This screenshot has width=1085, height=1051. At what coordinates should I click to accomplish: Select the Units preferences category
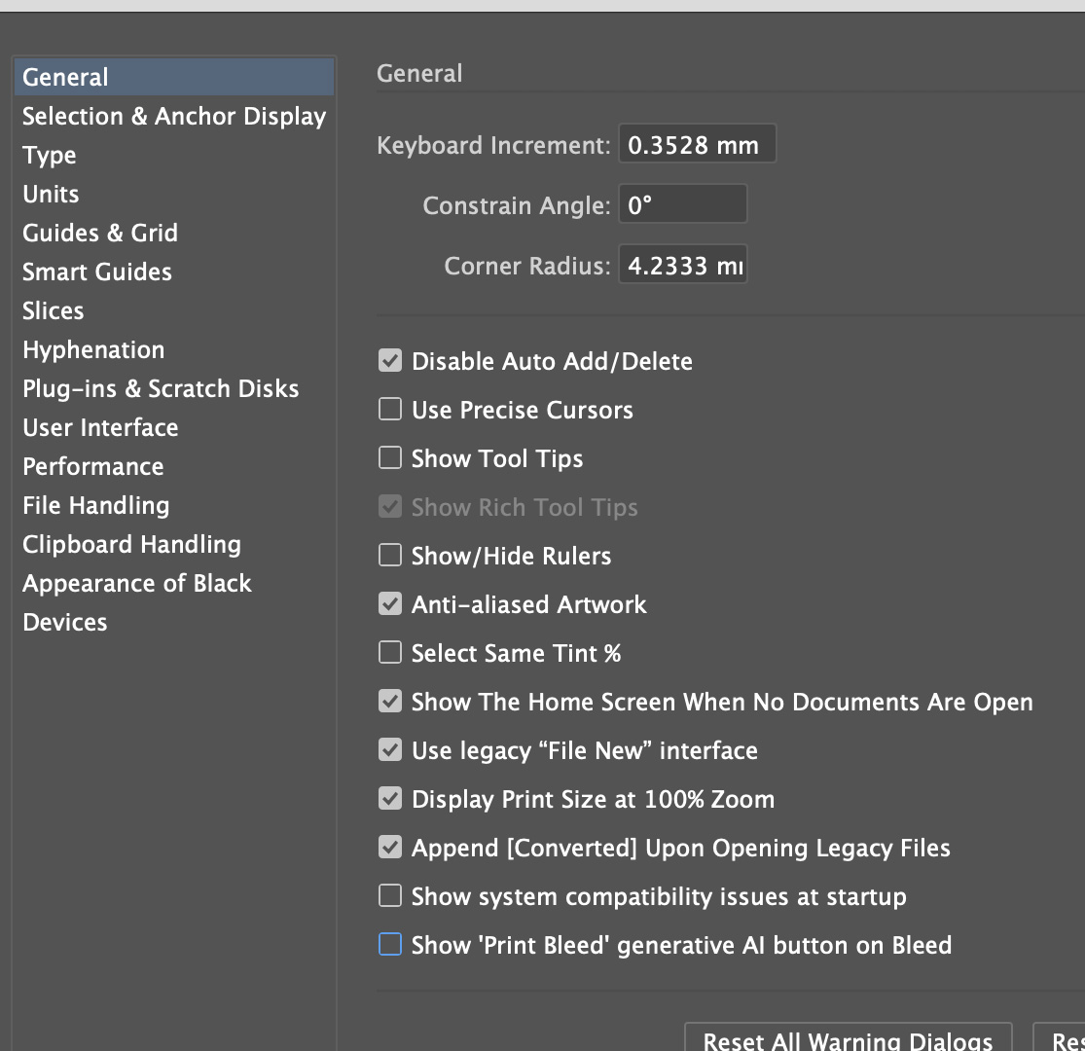point(50,194)
